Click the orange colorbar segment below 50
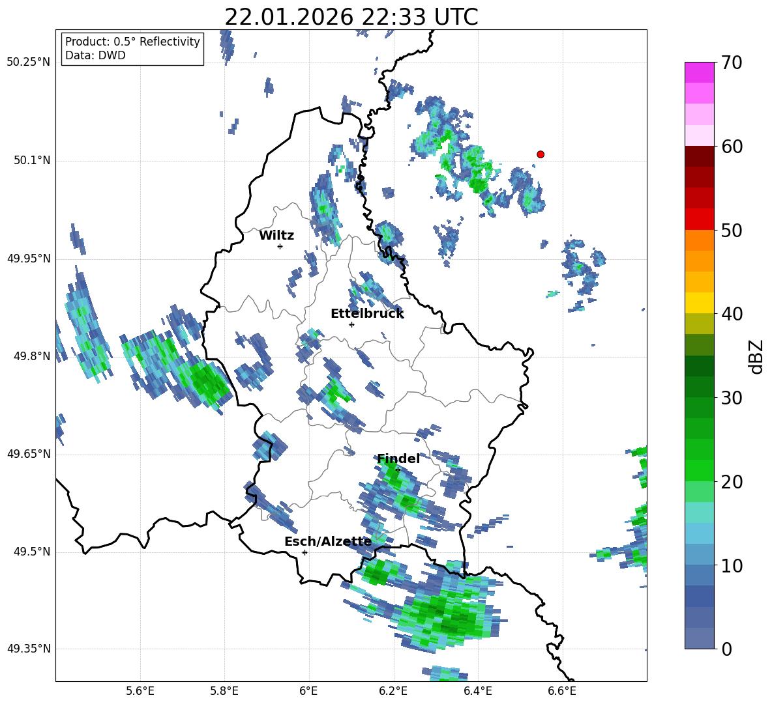The image size is (772, 704). click(699, 240)
